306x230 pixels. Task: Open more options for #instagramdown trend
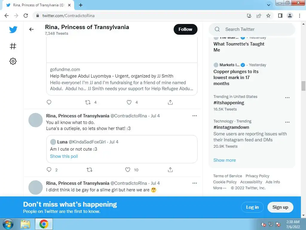point(287,122)
